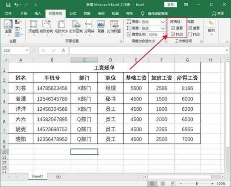Click the ribbon display options icon
Screen dimensions: 231x187
click(186, 4)
